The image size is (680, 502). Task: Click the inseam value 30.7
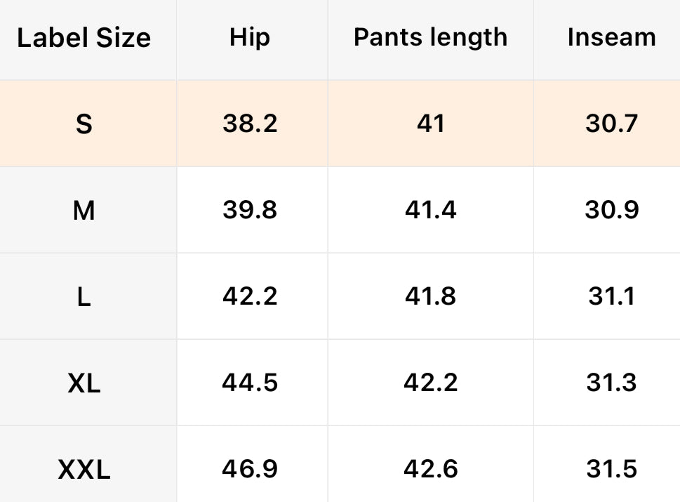(x=611, y=124)
